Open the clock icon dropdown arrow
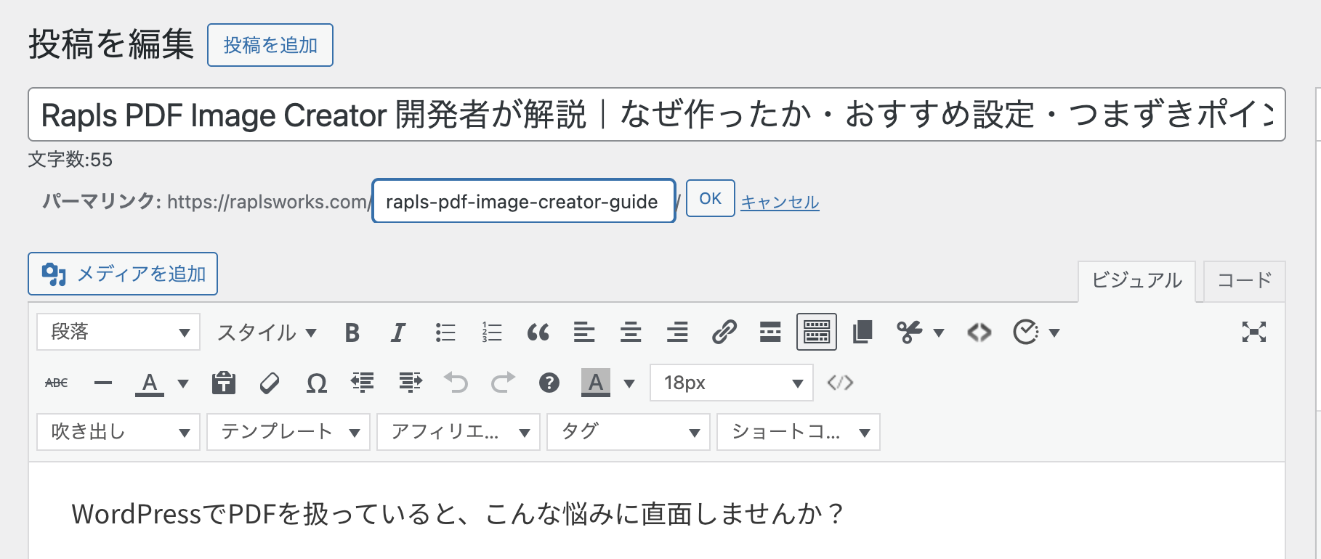 coord(1054,332)
